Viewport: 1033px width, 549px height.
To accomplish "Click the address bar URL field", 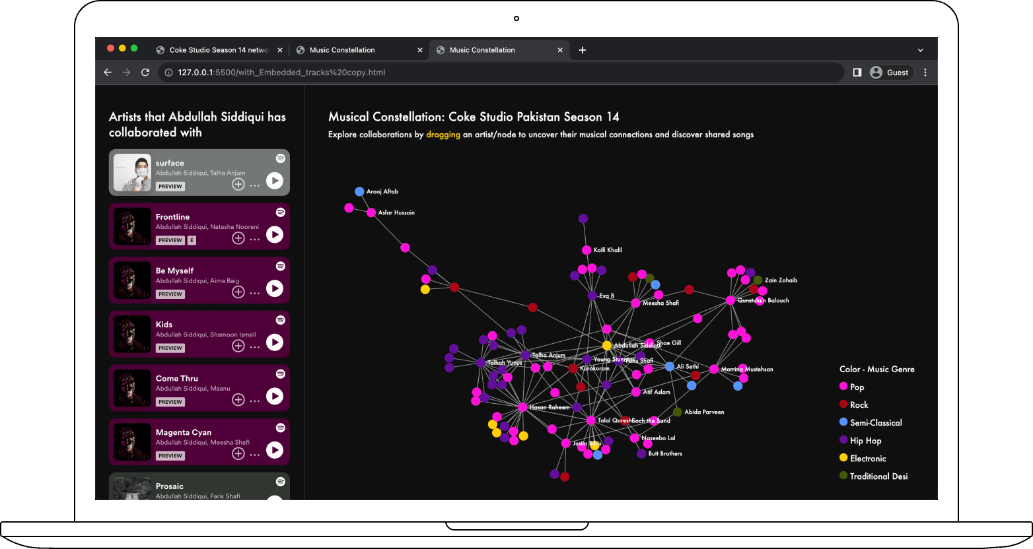I will [x=502, y=73].
